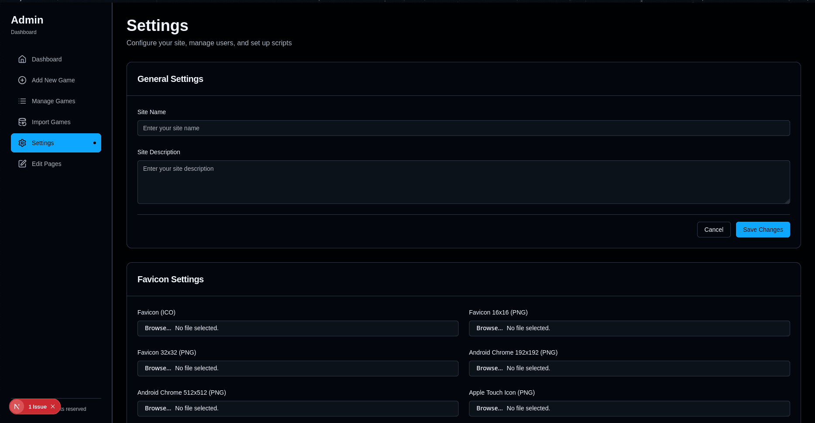The image size is (815, 423).
Task: Dismiss the 1 Issue notification with its X
Action: tap(53, 406)
